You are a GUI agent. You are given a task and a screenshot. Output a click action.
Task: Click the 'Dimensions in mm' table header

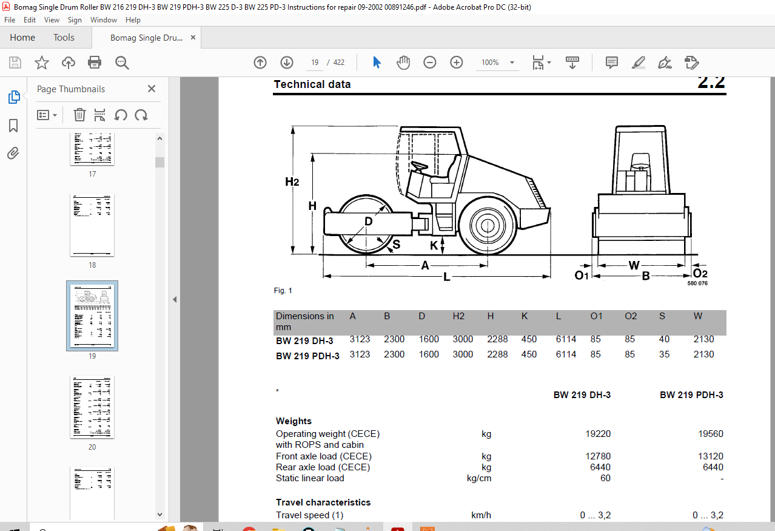305,322
